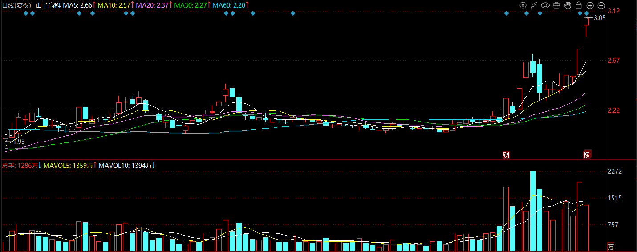637x252 pixels.
Task: Select the MA20: 2.37 indicator label
Action: [154, 5]
